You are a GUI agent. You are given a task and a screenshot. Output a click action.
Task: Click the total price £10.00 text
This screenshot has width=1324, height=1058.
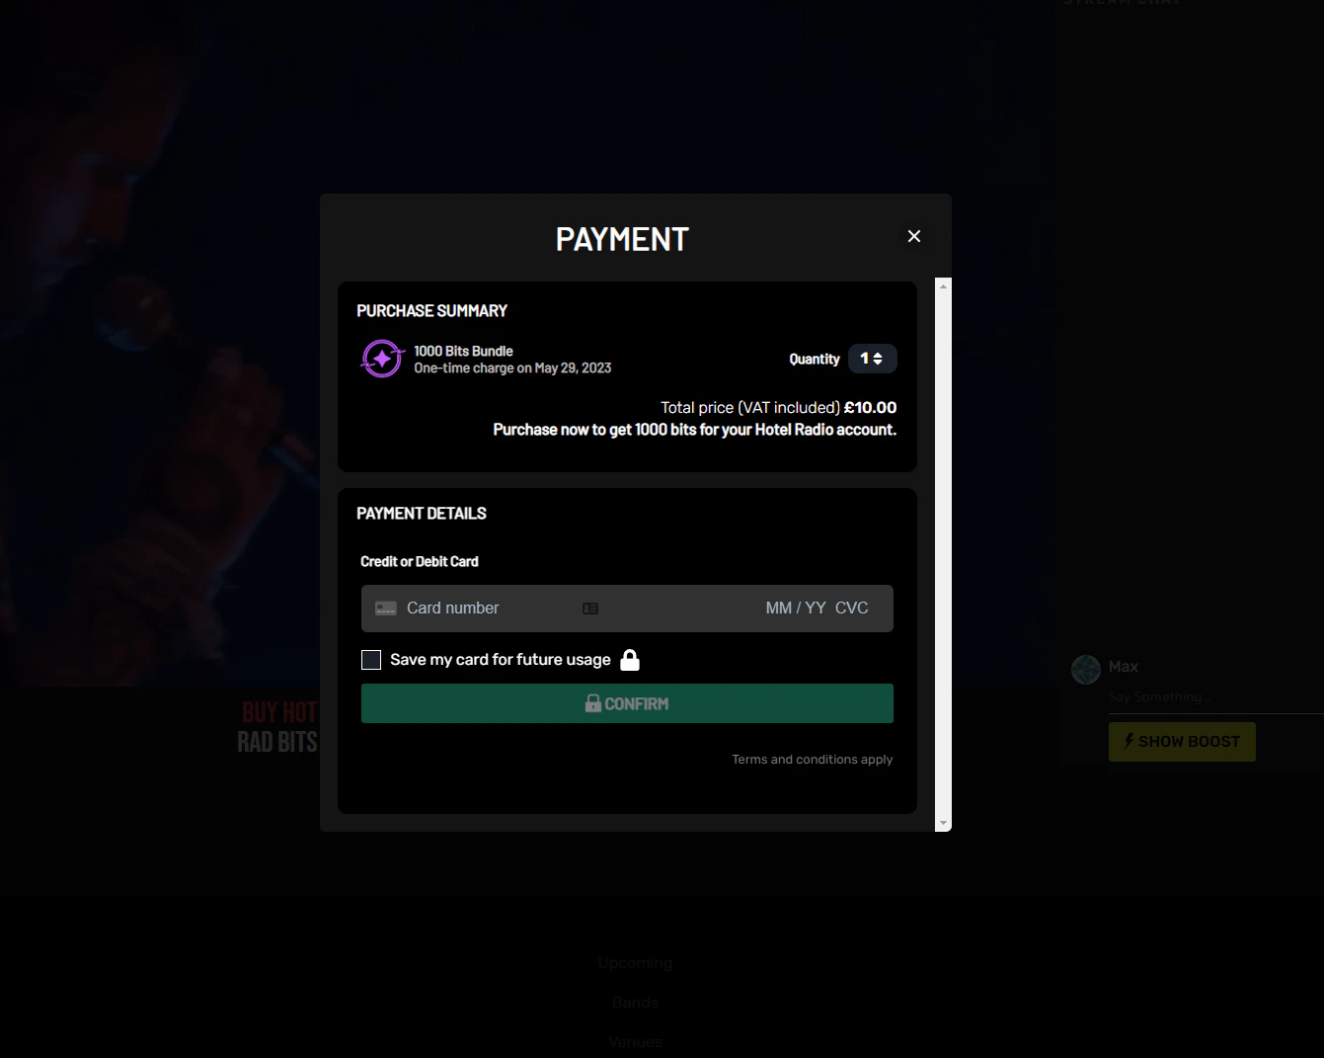point(870,407)
